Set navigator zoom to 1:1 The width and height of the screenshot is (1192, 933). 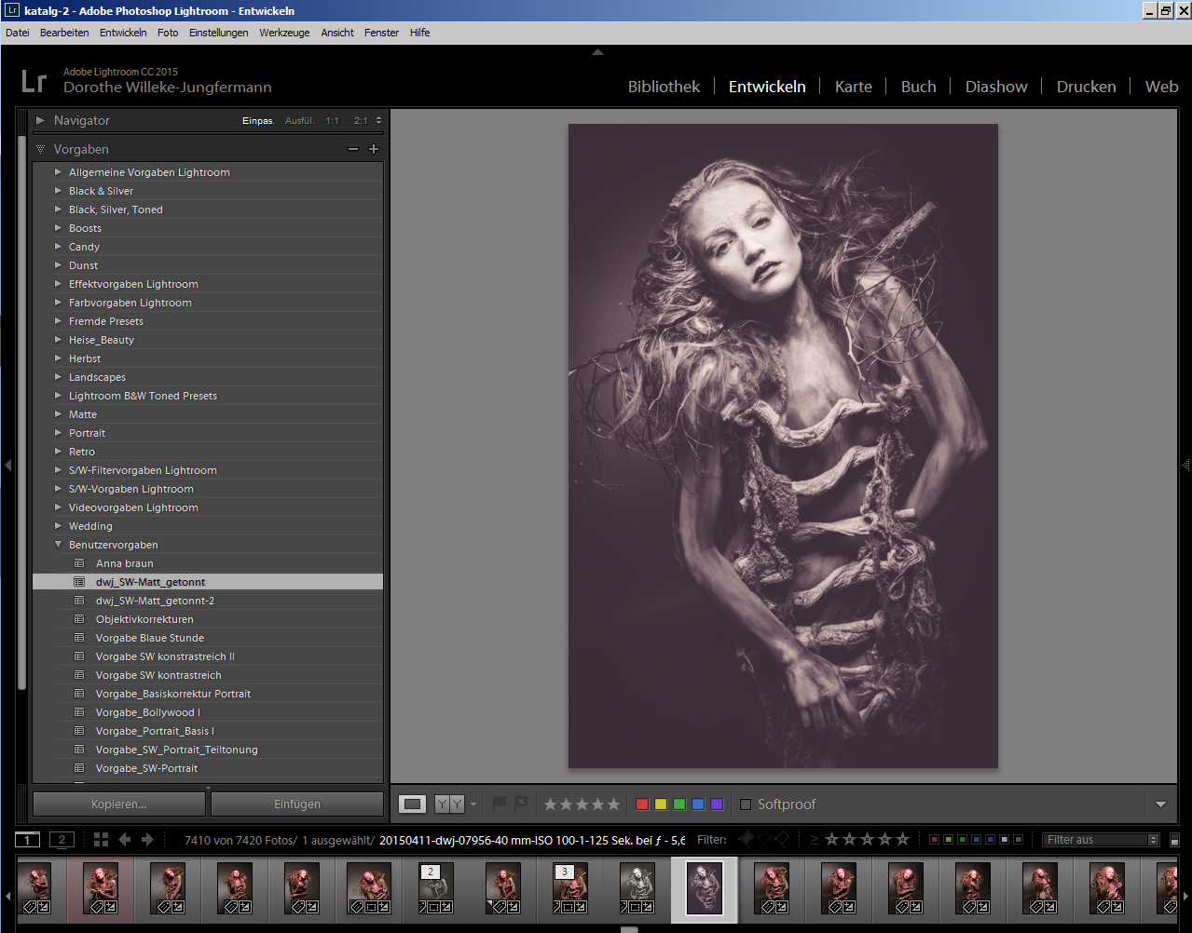(x=333, y=121)
